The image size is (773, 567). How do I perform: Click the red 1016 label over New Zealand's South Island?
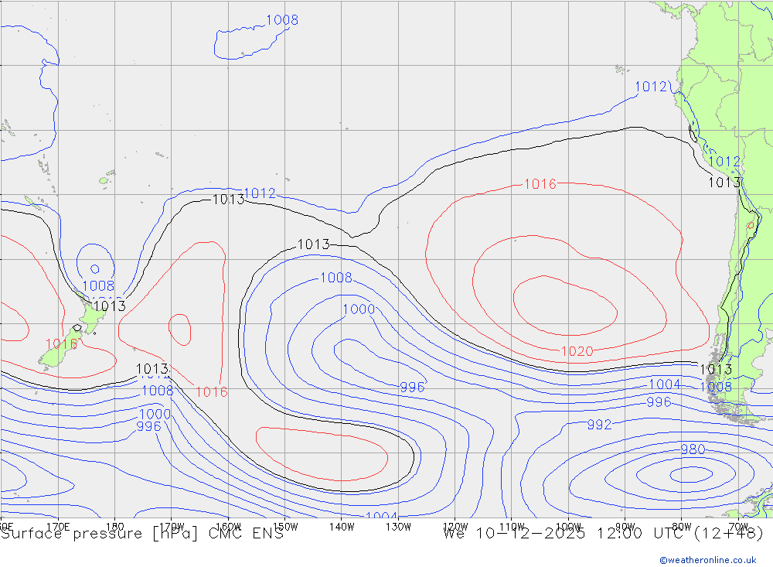(x=62, y=344)
